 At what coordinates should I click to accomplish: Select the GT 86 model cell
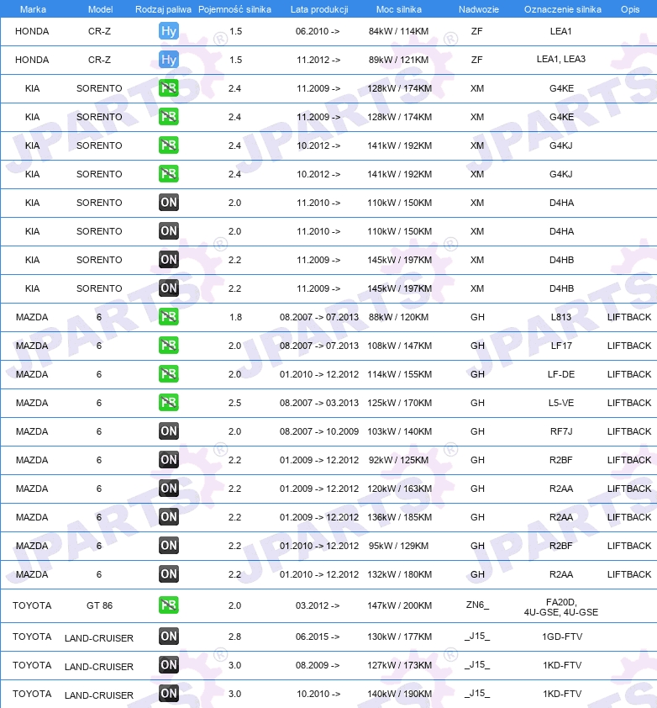click(99, 605)
